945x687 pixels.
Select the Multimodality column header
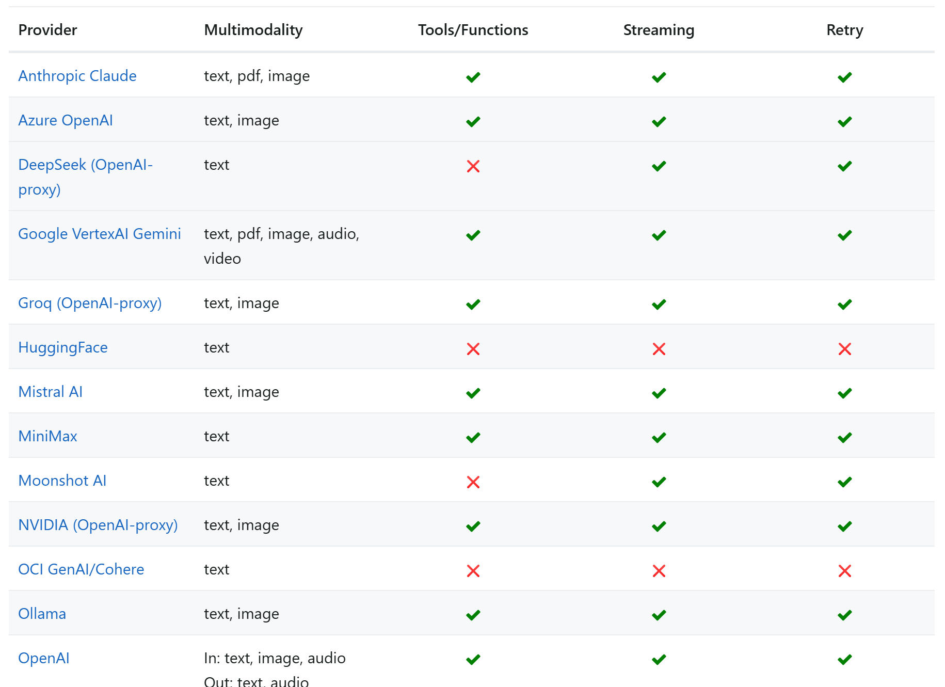pos(253,30)
